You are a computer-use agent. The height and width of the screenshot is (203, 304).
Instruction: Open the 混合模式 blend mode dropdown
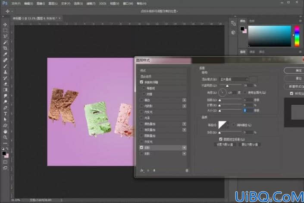[234, 79]
